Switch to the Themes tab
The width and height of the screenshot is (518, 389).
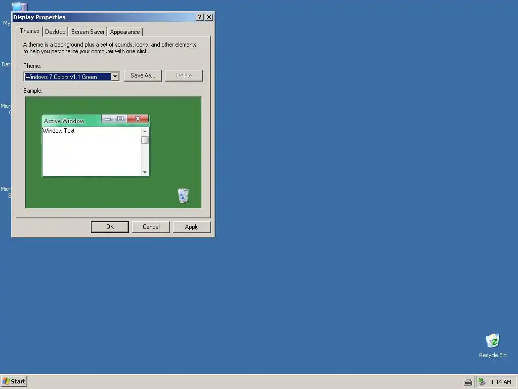(x=29, y=31)
